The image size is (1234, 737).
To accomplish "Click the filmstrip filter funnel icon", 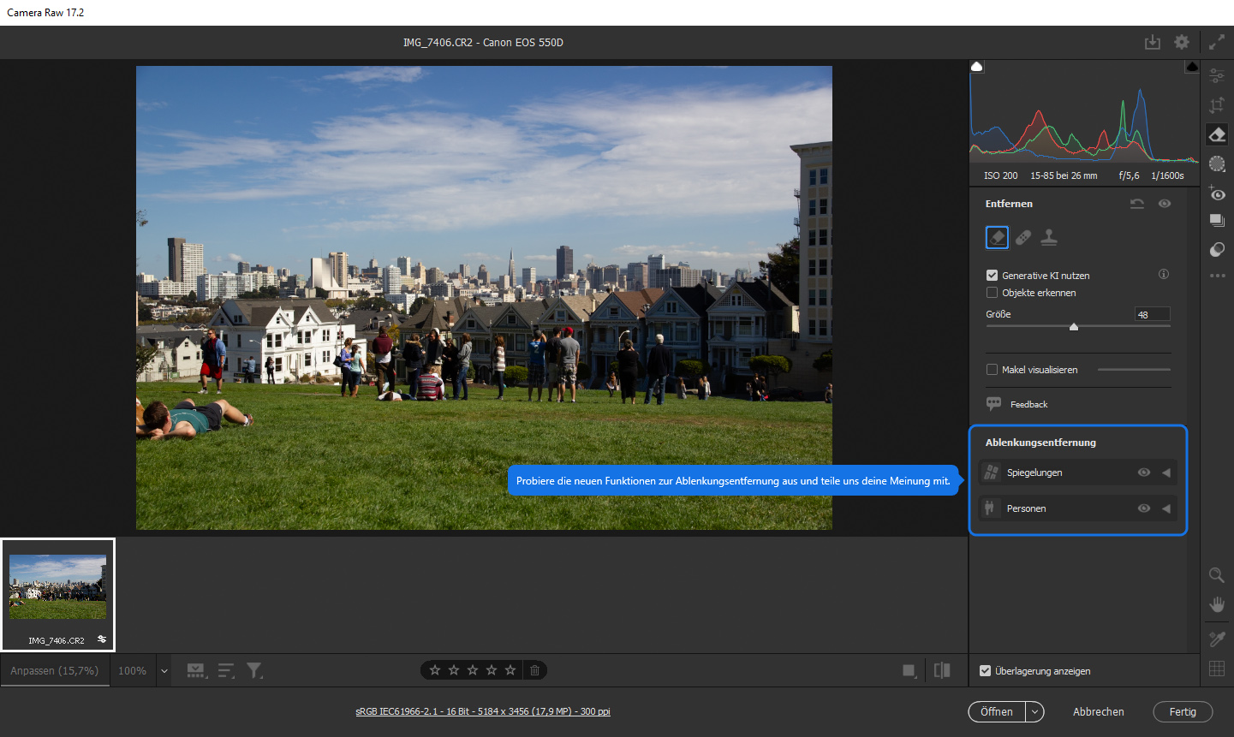I will click(254, 671).
